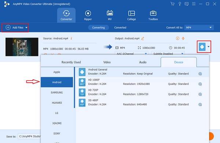220x143 pixels.
Task: Open the Subtitle Disabled dropdown
Action: pyautogui.click(x=168, y=53)
